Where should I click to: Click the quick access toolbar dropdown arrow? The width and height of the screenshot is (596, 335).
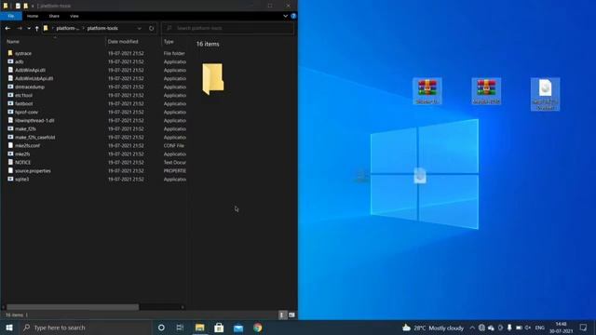click(33, 6)
